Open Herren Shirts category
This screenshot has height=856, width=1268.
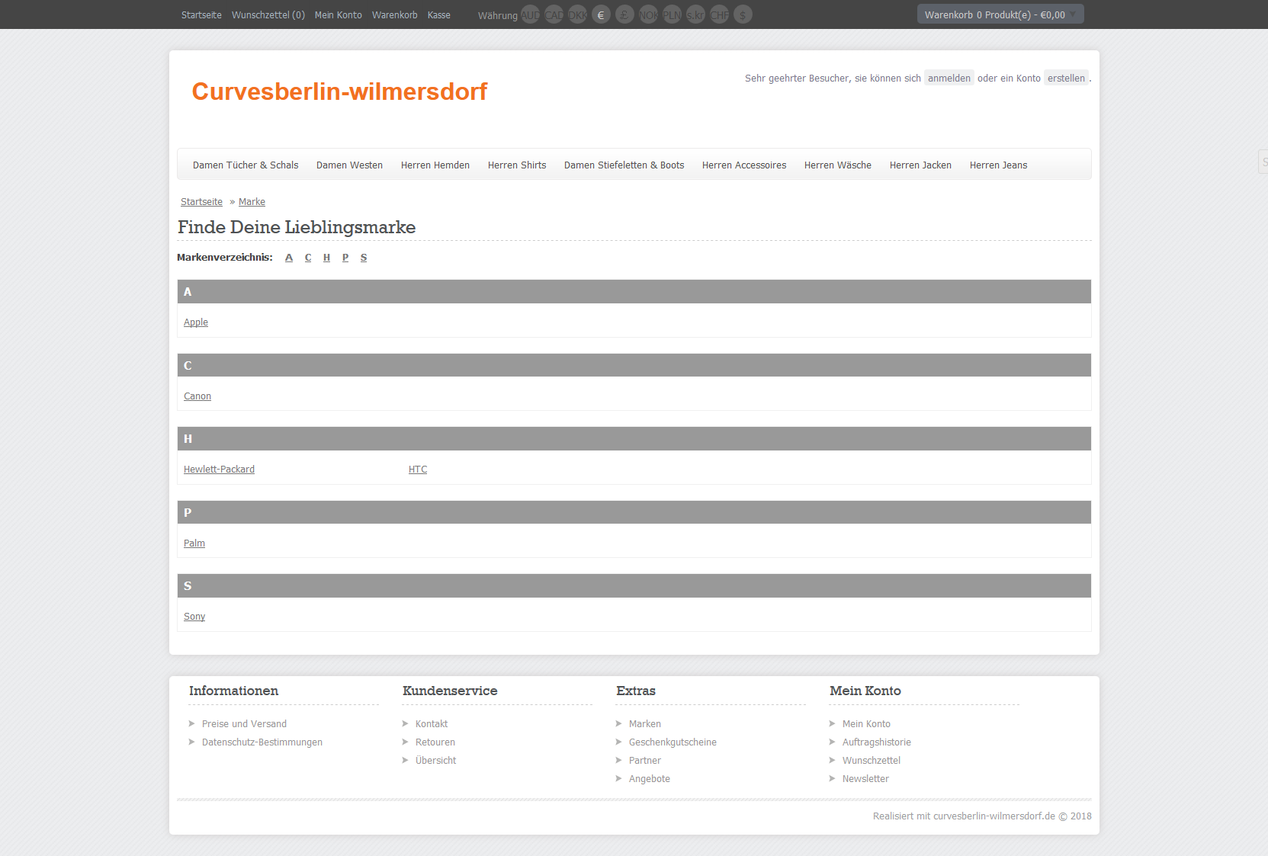(517, 165)
